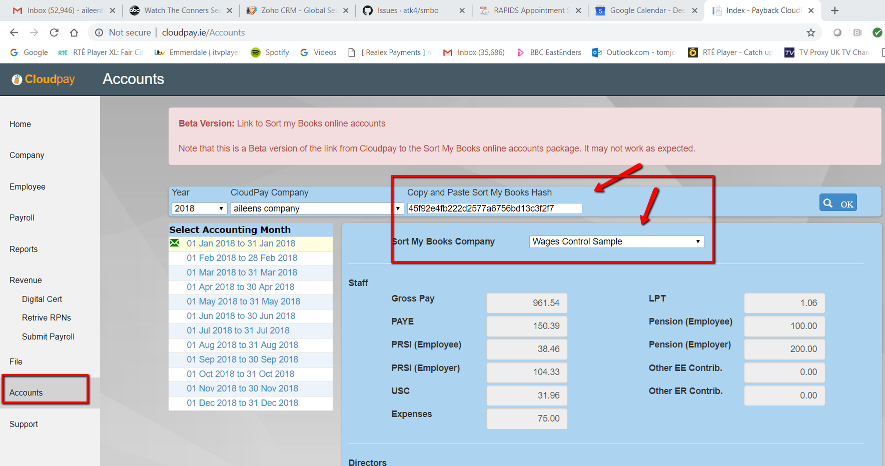Open Submit Payroll in sidebar
885x466 pixels.
48,336
